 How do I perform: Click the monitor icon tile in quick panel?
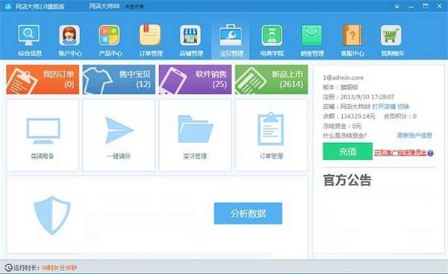pyautogui.click(x=43, y=136)
